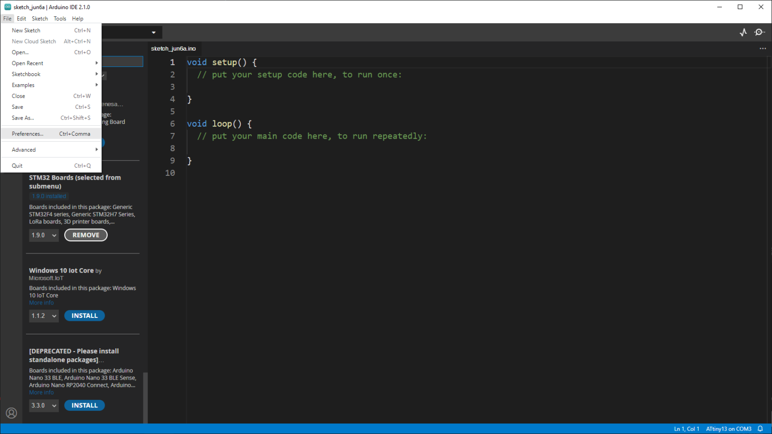Expand the Advanced submenu
The height and width of the screenshot is (434, 772).
point(24,149)
